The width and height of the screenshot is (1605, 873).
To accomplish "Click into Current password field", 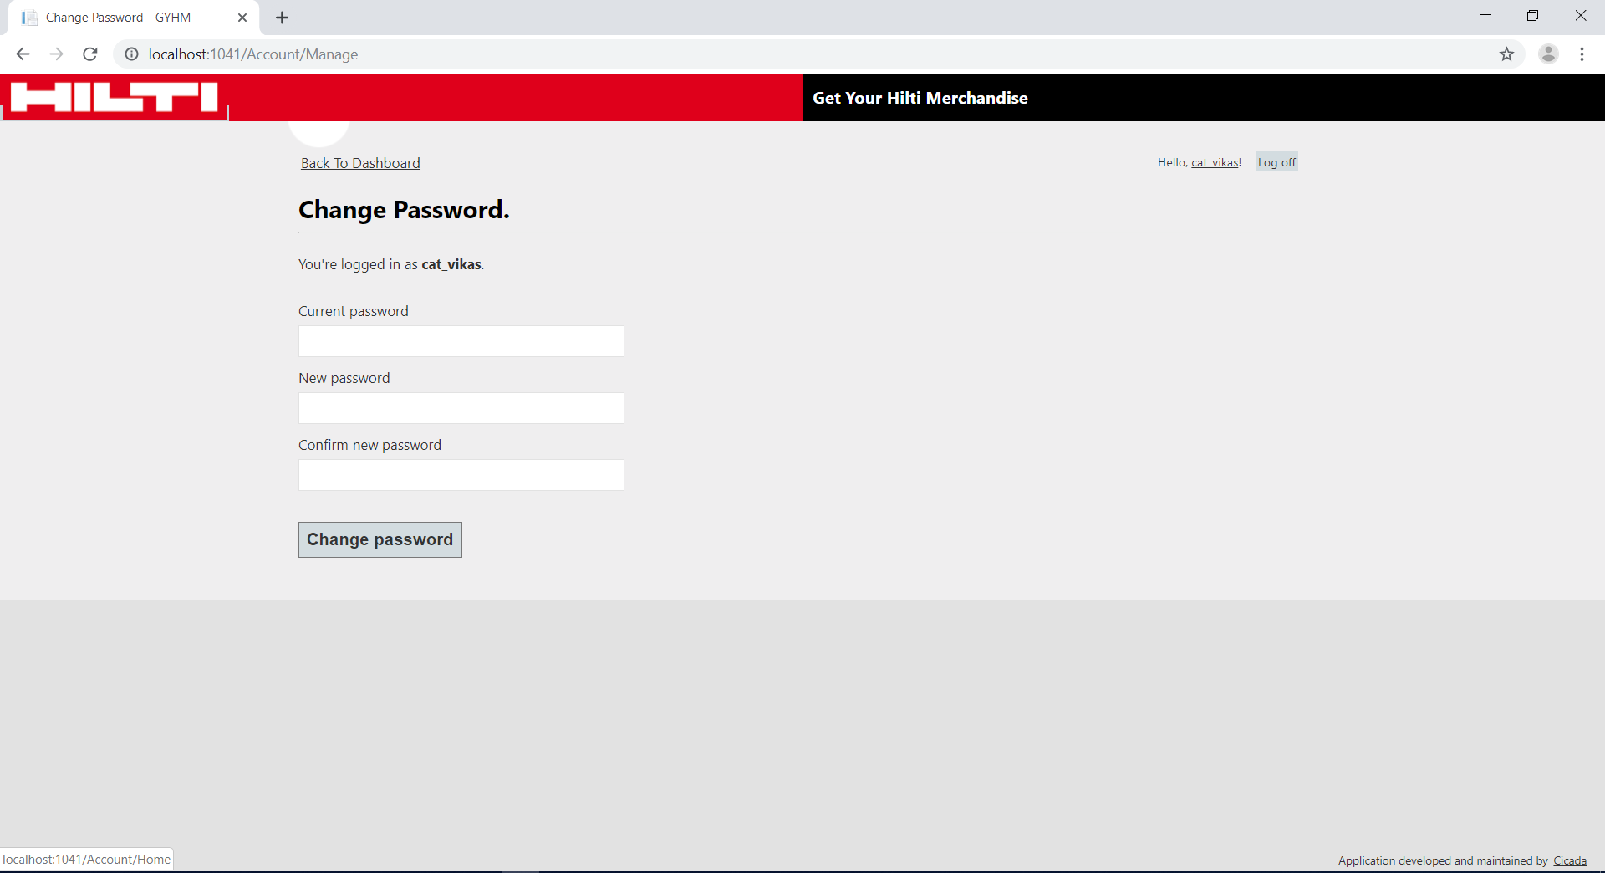I will 461,341.
